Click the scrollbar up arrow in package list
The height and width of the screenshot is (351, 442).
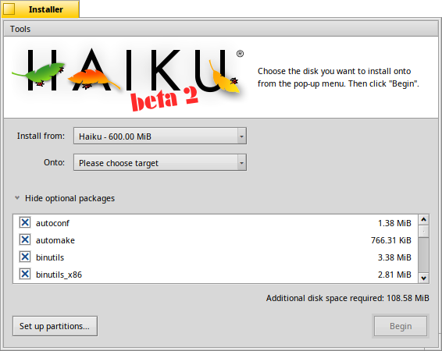pyautogui.click(x=424, y=219)
